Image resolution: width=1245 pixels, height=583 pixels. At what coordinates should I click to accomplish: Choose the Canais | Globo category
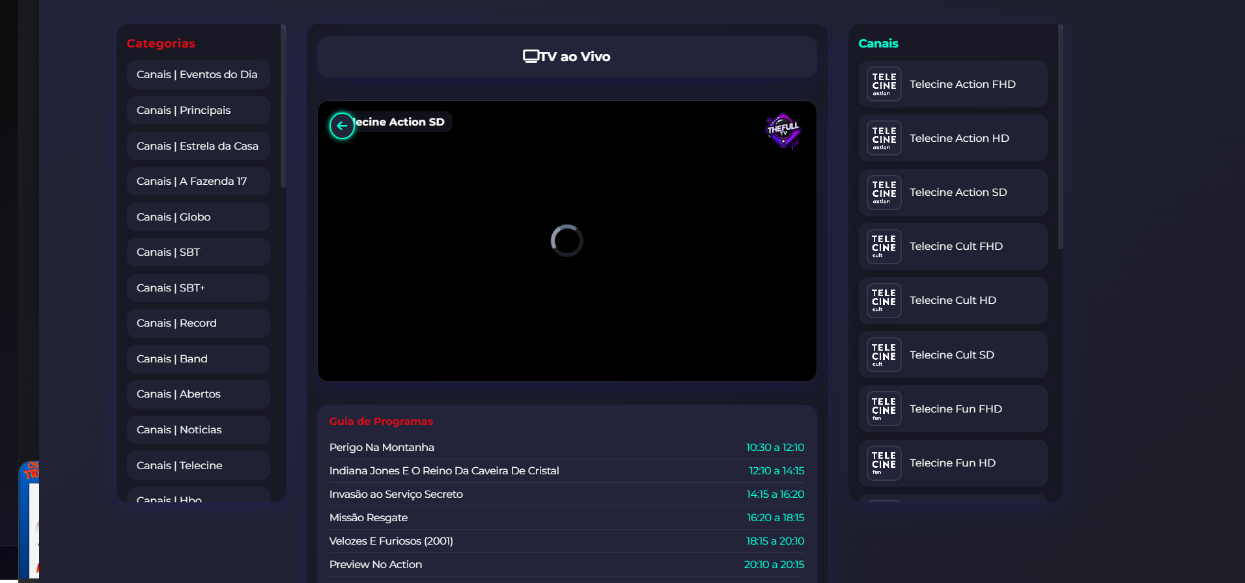[199, 217]
